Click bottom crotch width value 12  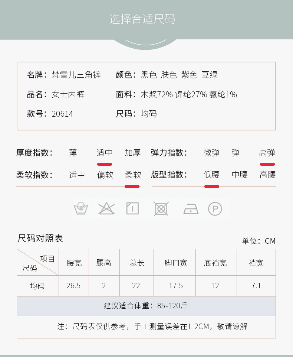(x=215, y=286)
